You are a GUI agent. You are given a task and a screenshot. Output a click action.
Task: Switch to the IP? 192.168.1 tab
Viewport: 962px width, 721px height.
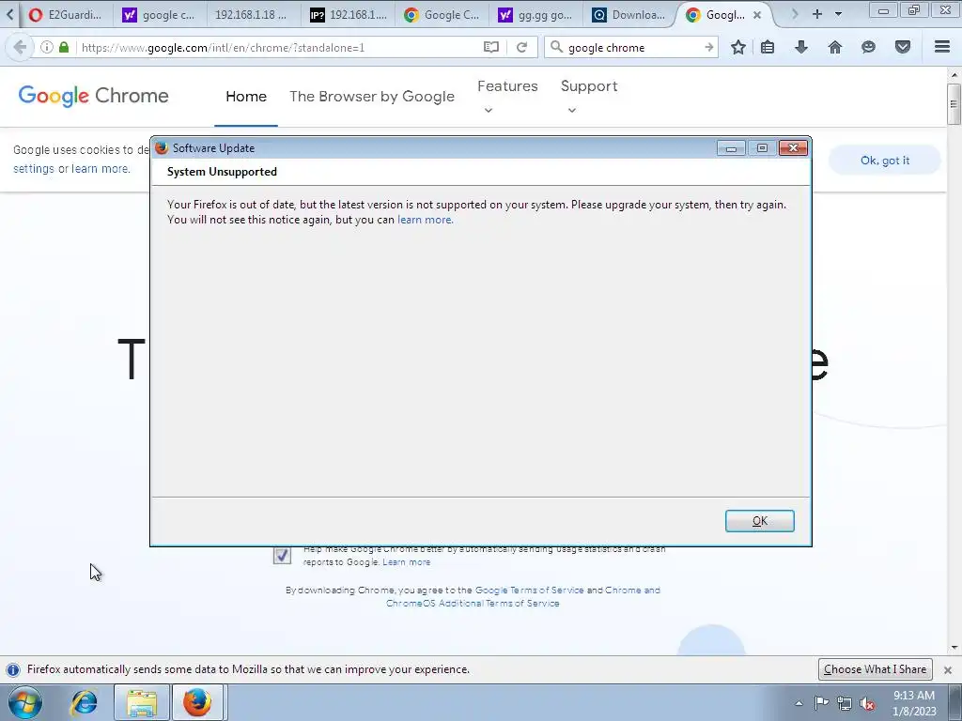[348, 15]
